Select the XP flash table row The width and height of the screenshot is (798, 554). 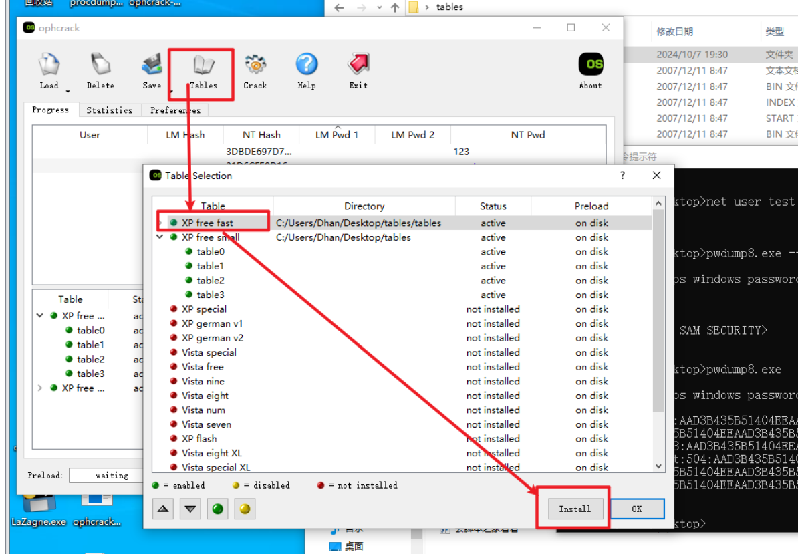pos(402,438)
